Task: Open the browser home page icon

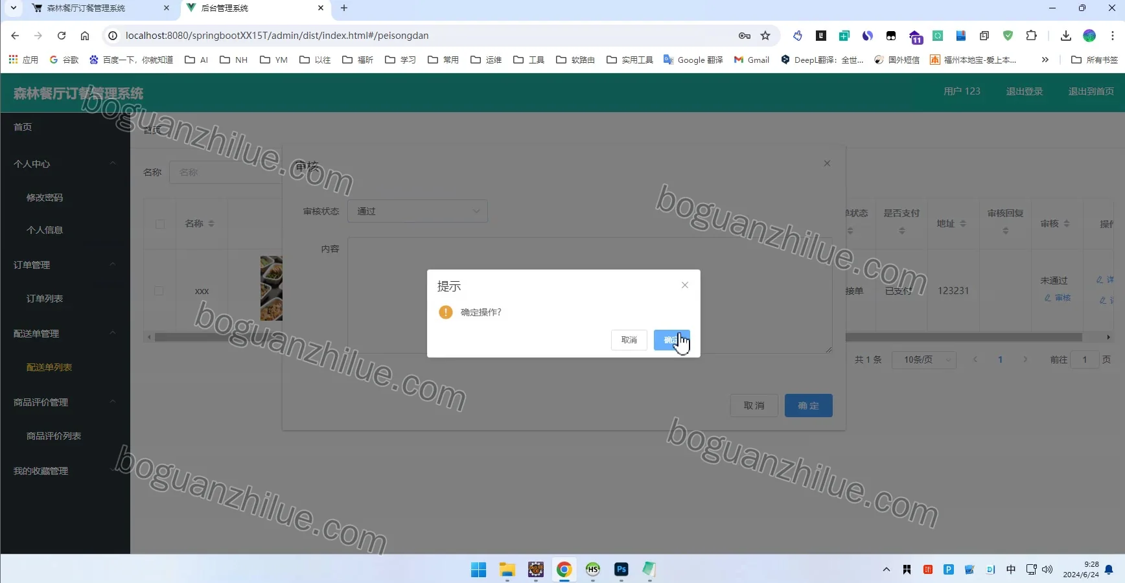Action: click(x=85, y=36)
